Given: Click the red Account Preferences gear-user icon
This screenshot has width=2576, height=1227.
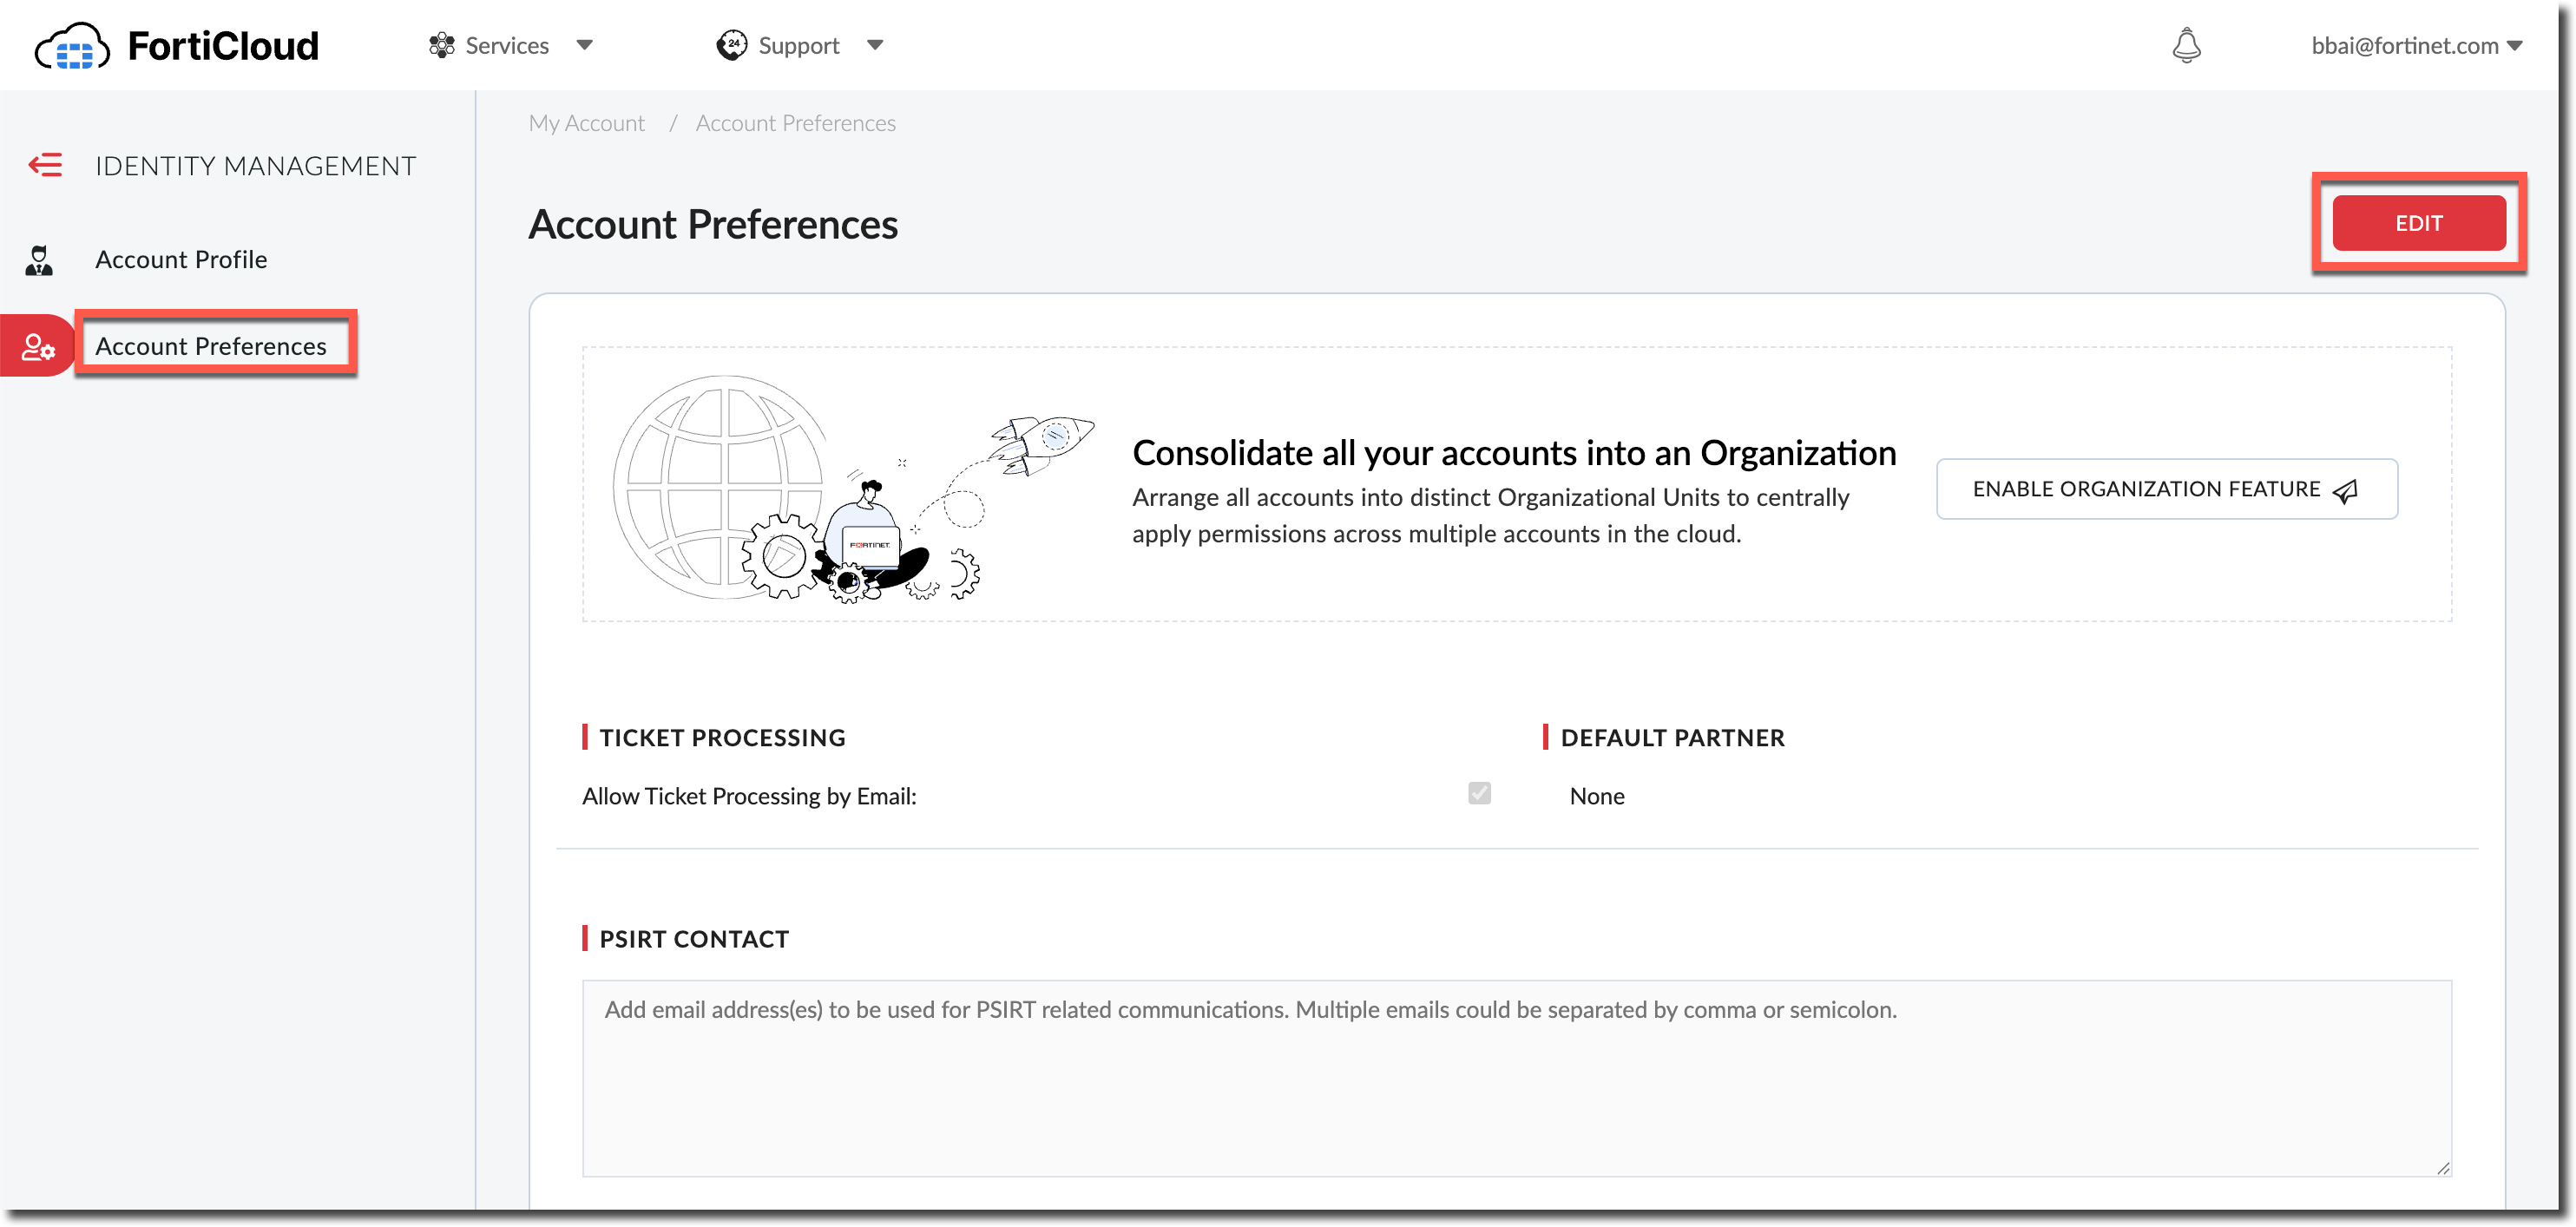Looking at the screenshot, I should point(38,347).
